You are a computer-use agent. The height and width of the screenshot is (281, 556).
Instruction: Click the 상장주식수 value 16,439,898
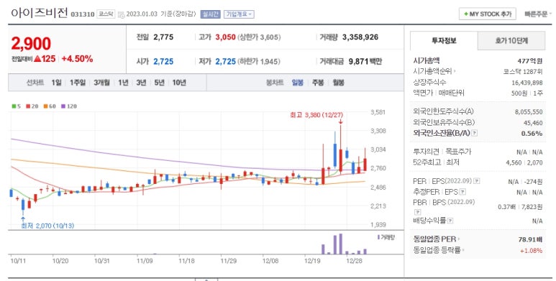[x=527, y=83]
